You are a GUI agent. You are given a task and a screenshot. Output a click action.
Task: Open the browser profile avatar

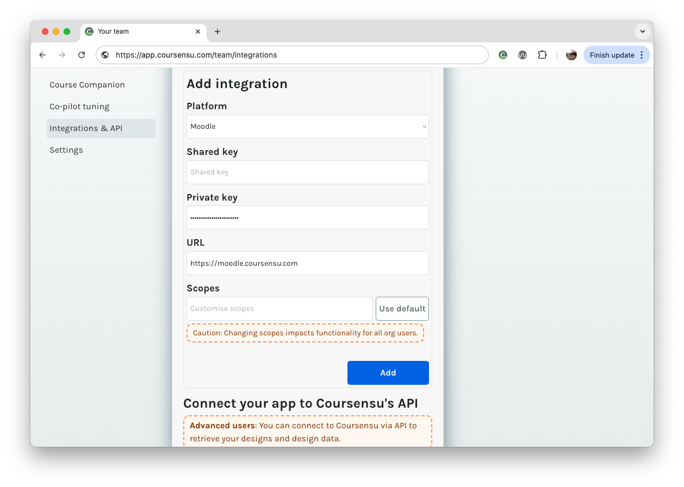[571, 55]
